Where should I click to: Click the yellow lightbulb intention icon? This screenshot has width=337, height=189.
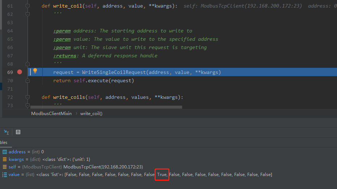[x=35, y=71]
